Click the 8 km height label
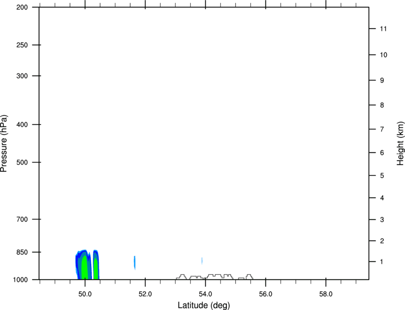 [x=382, y=105]
